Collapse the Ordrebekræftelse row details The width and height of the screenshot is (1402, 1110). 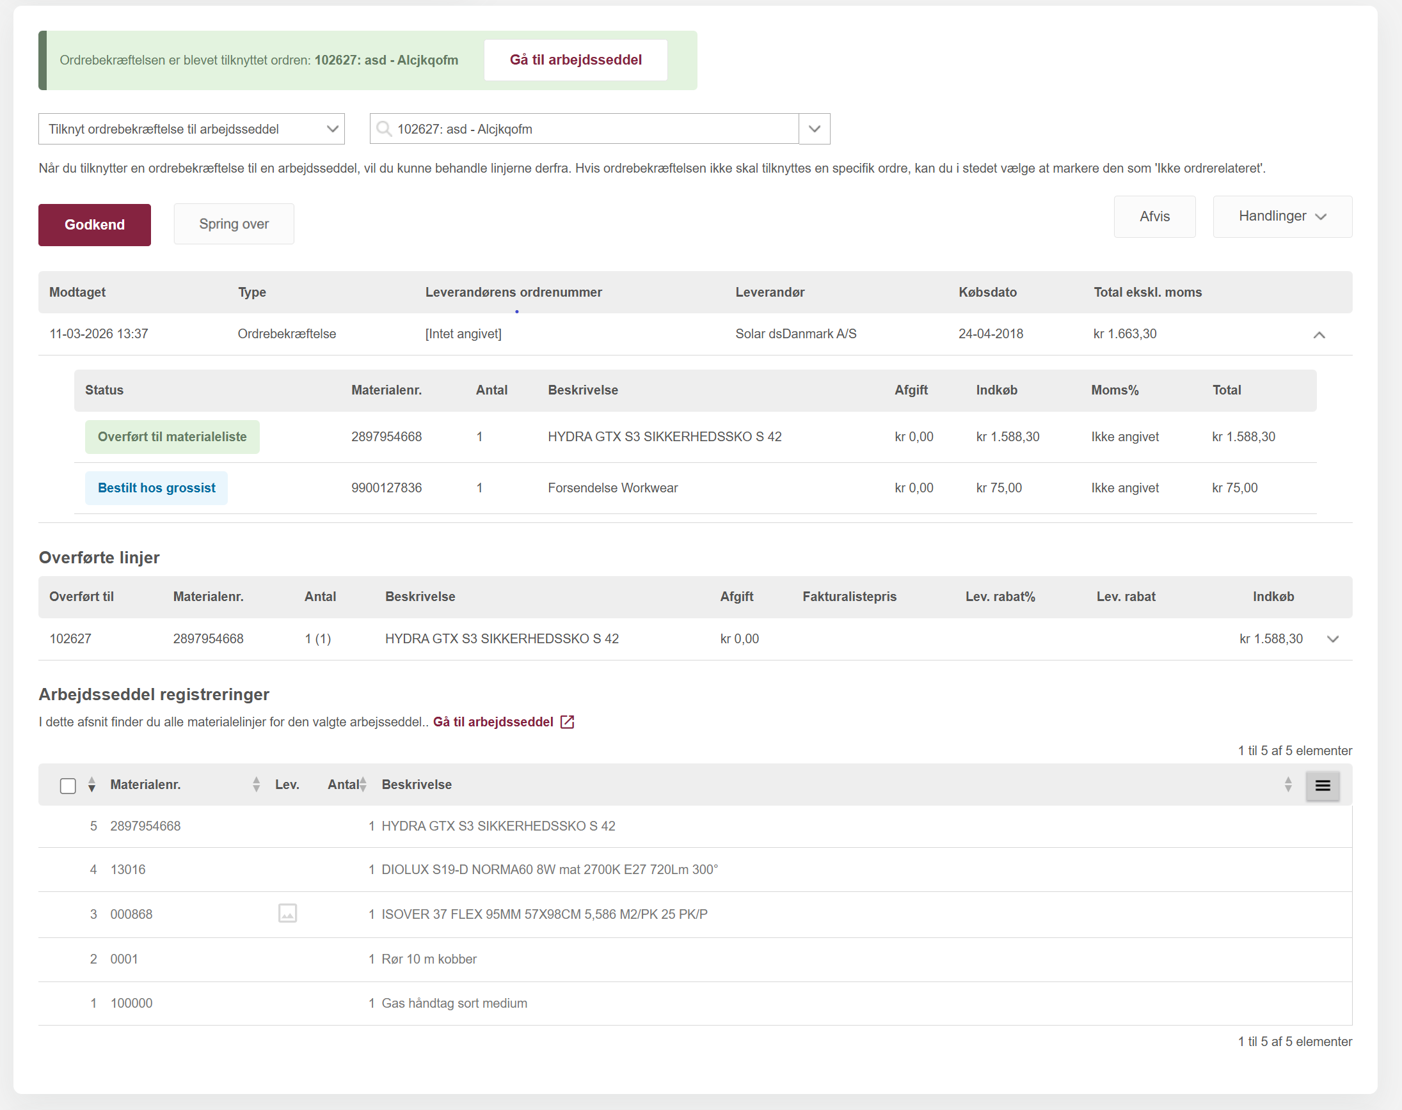click(x=1319, y=334)
